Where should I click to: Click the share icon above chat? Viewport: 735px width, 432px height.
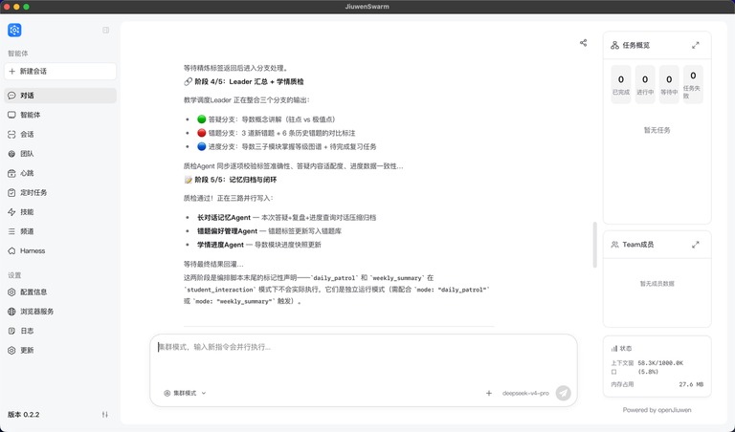(583, 43)
